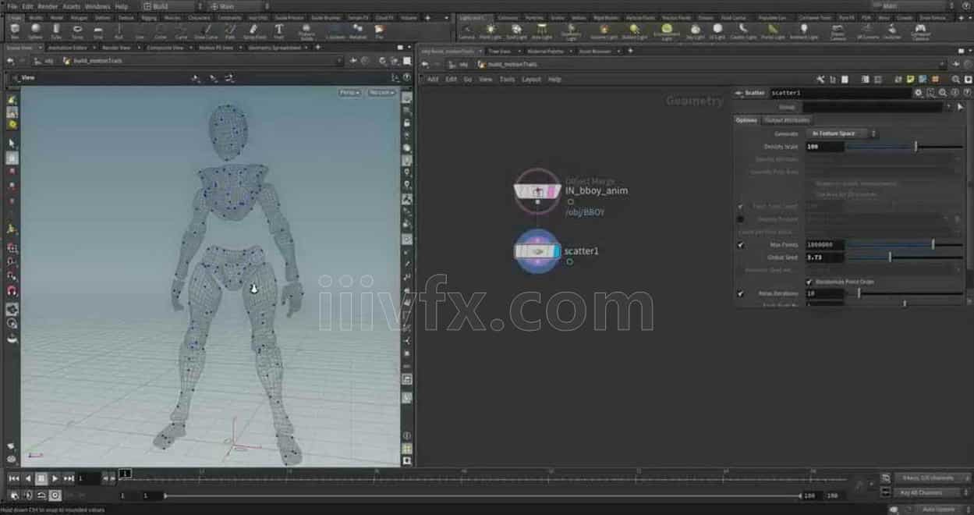Add a Gamepad Camera from the shelf
This screenshot has width=974, height=515.
[x=920, y=31]
